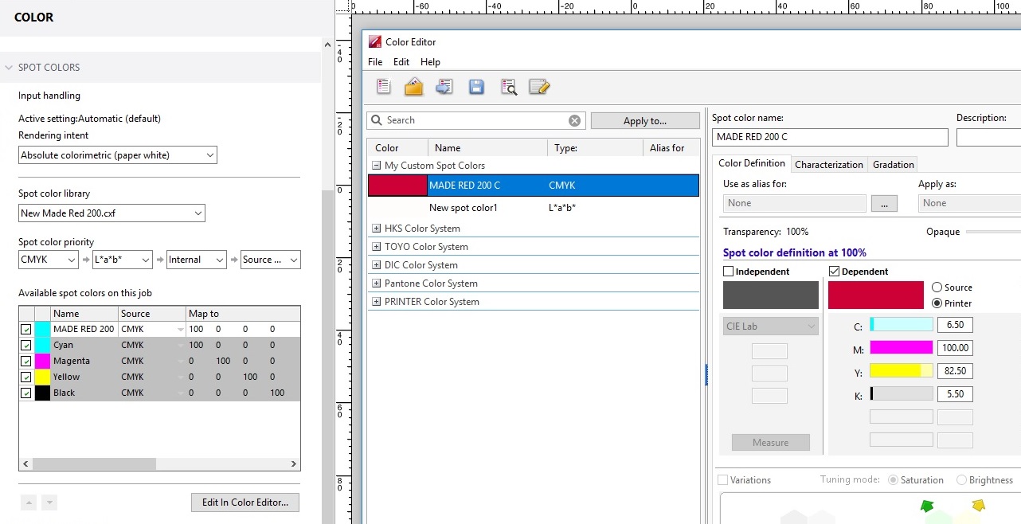Click the new spot color table icon

tap(384, 87)
